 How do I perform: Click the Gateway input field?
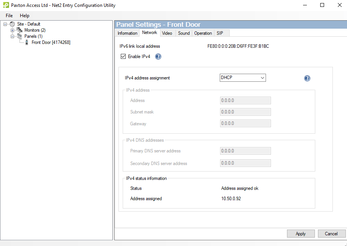click(245, 123)
